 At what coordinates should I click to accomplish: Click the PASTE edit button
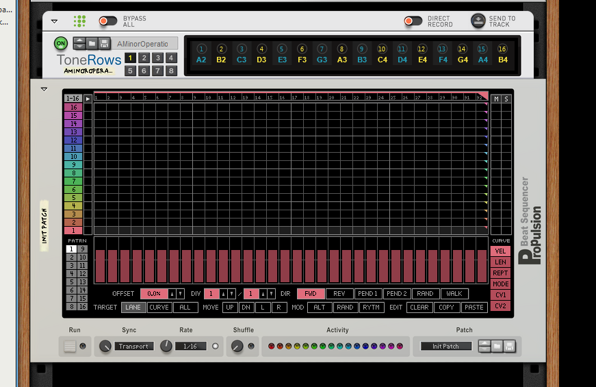coord(474,307)
